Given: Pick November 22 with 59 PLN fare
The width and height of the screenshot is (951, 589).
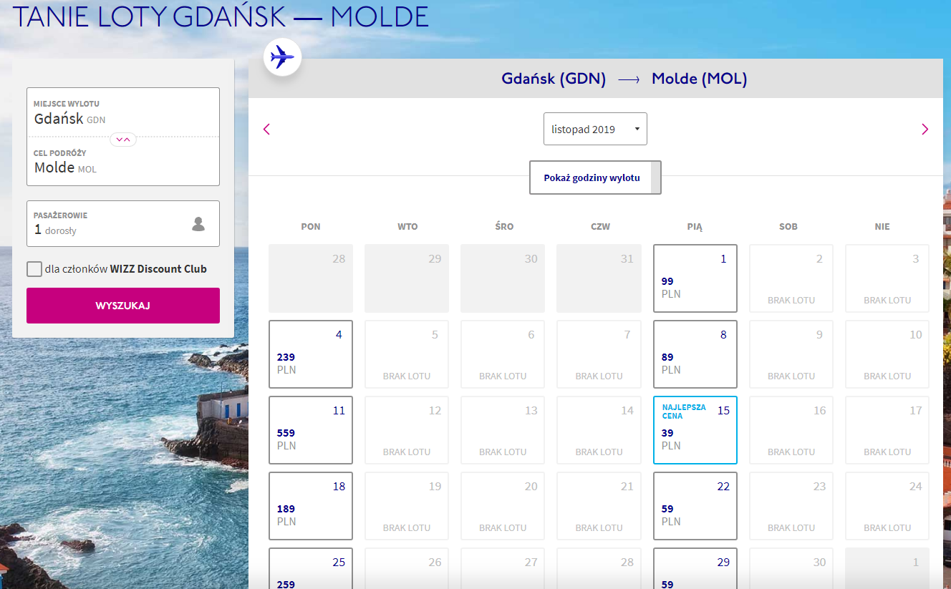Looking at the screenshot, I should click(x=695, y=506).
